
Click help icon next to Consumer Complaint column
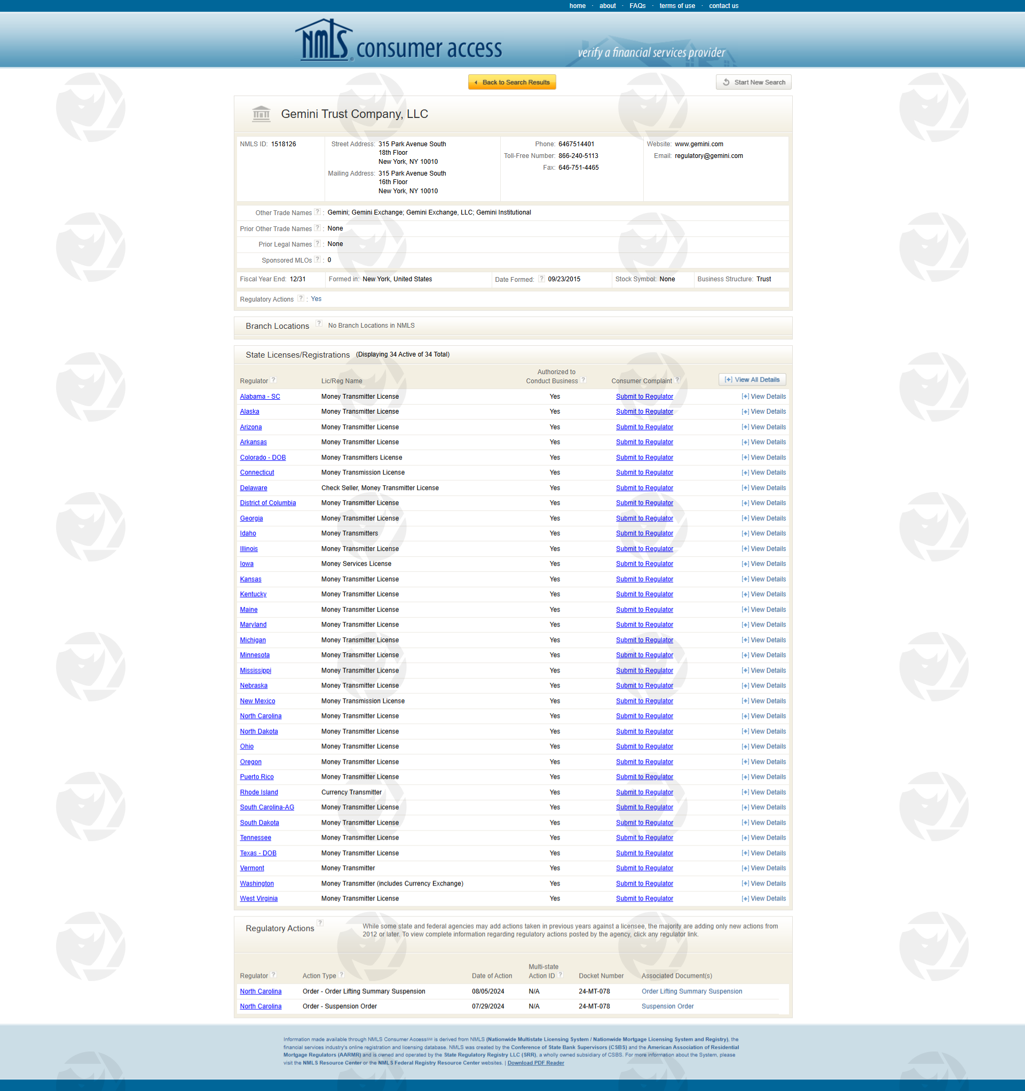pyautogui.click(x=677, y=381)
